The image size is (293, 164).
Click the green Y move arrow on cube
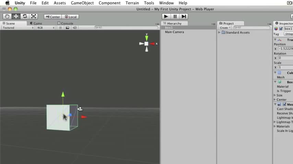(63, 94)
